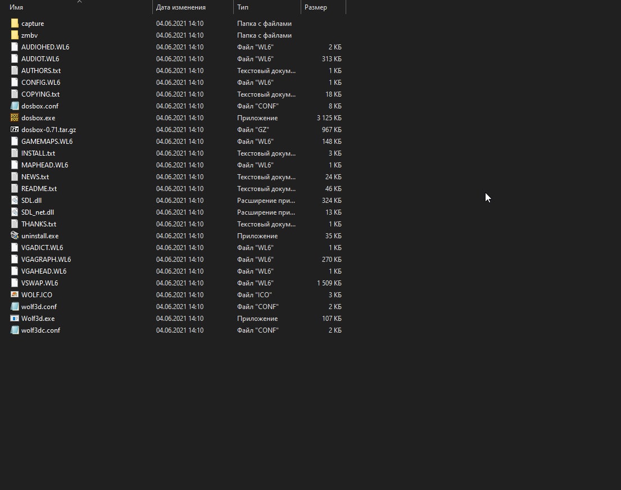Click the wolf3d.conf notepad icon
The height and width of the screenshot is (490, 621).
(15, 307)
